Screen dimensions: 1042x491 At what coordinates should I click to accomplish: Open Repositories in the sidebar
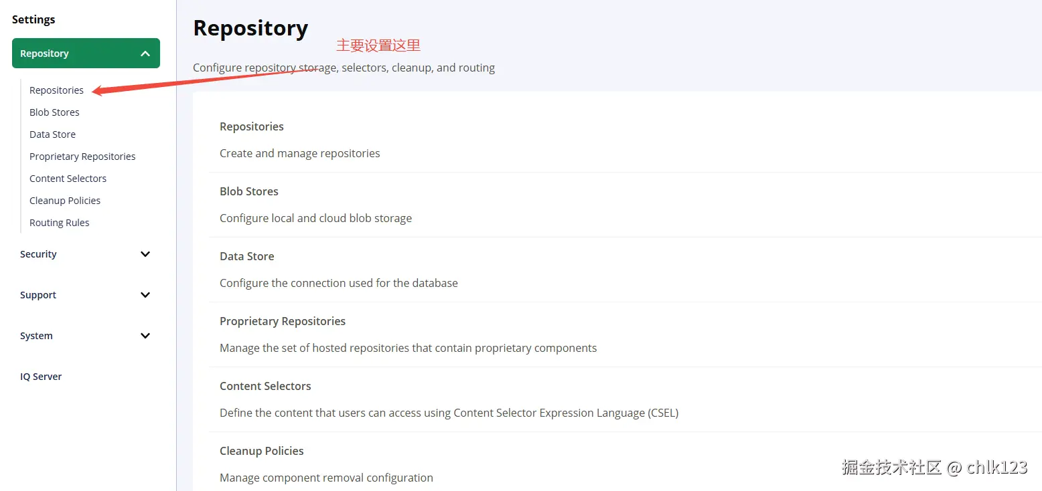pos(56,90)
